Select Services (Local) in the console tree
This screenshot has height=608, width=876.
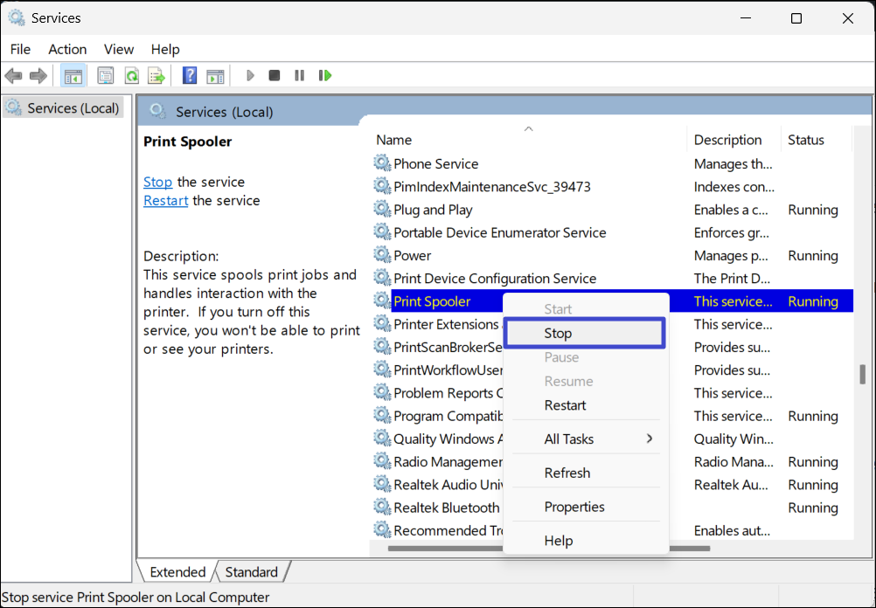point(73,108)
